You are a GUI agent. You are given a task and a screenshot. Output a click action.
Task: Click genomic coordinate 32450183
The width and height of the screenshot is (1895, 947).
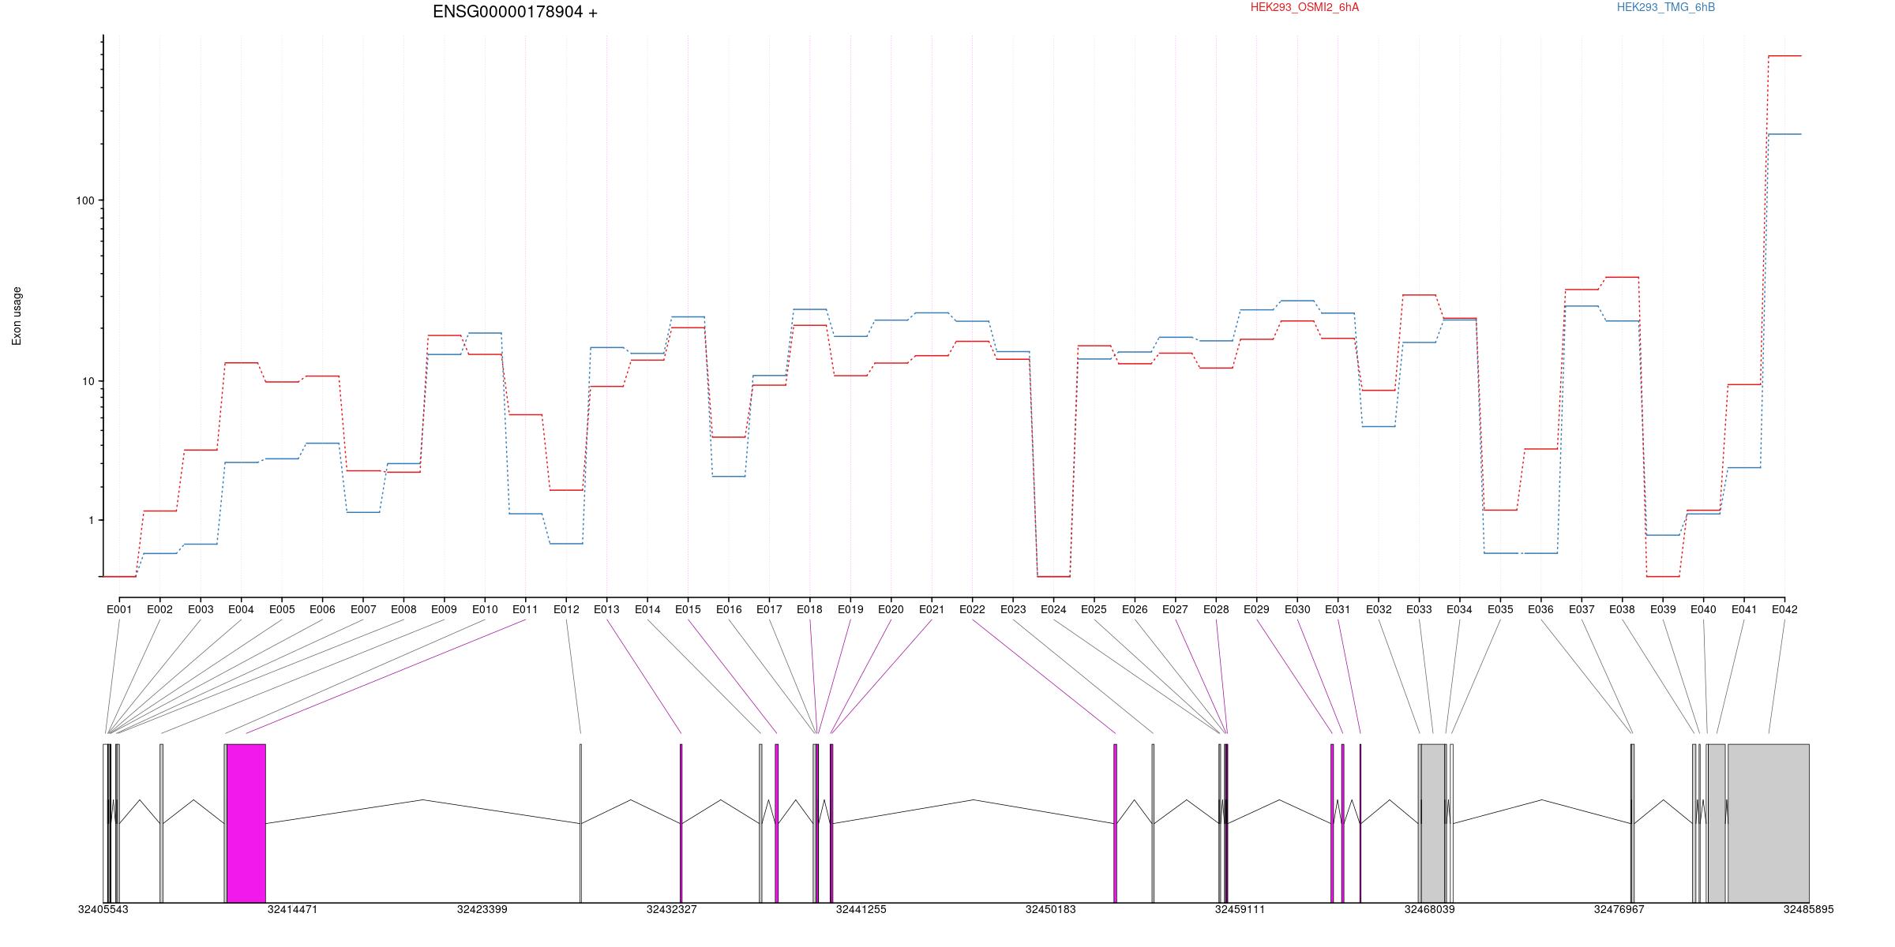[1051, 909]
